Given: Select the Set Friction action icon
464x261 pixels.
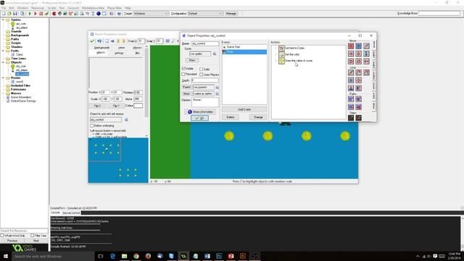Looking at the screenshot, I should pos(366,61).
